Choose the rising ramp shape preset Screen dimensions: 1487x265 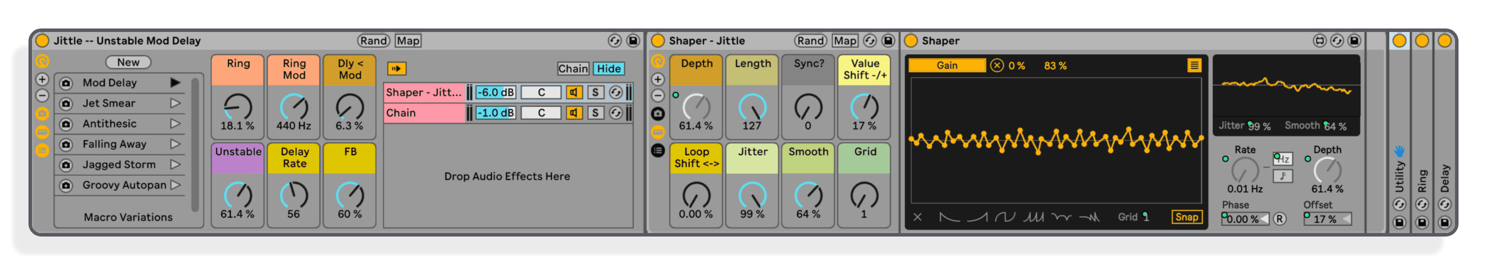977,217
